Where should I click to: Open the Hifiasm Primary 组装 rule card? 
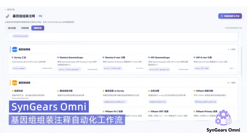(x=214, y=115)
